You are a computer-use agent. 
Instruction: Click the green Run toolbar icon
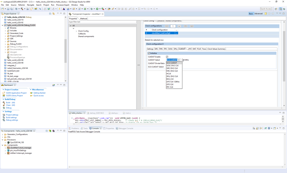point(97,9)
